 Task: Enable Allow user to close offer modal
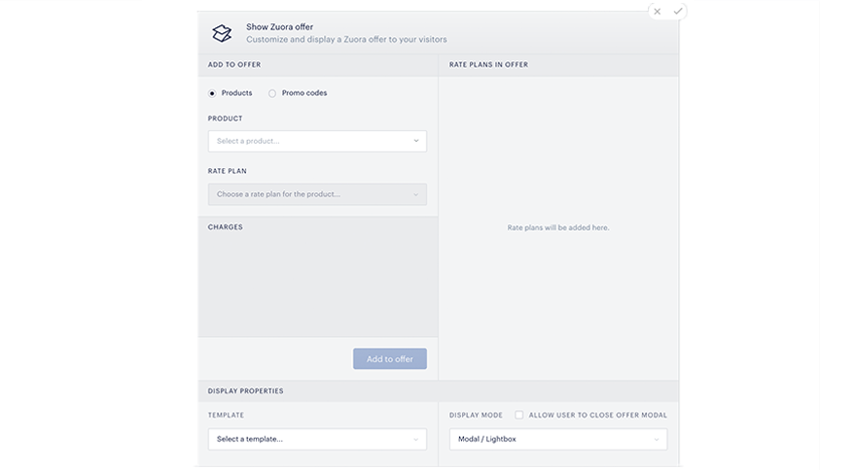518,415
